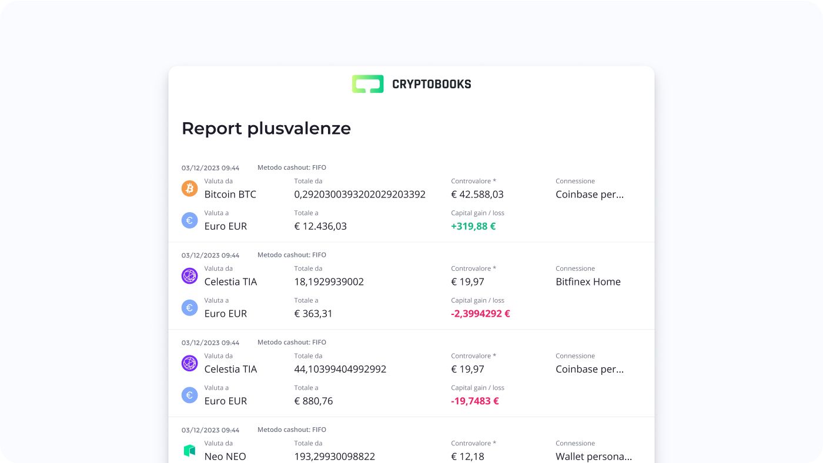
Task: Open the Bitfinex Home connection
Action: (x=588, y=282)
